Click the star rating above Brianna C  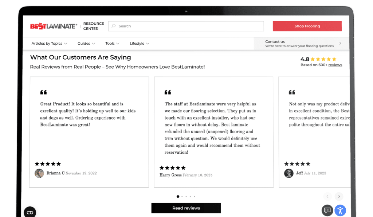click(48, 164)
